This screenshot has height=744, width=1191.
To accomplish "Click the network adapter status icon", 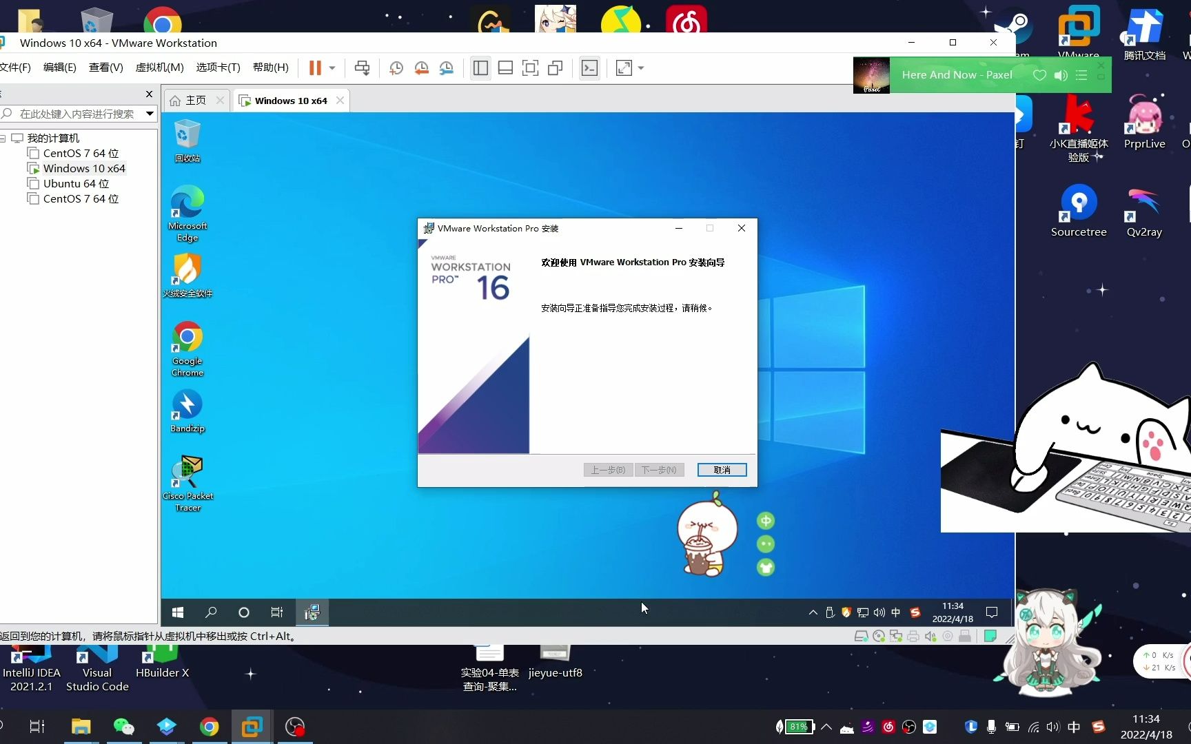I will [x=896, y=637].
